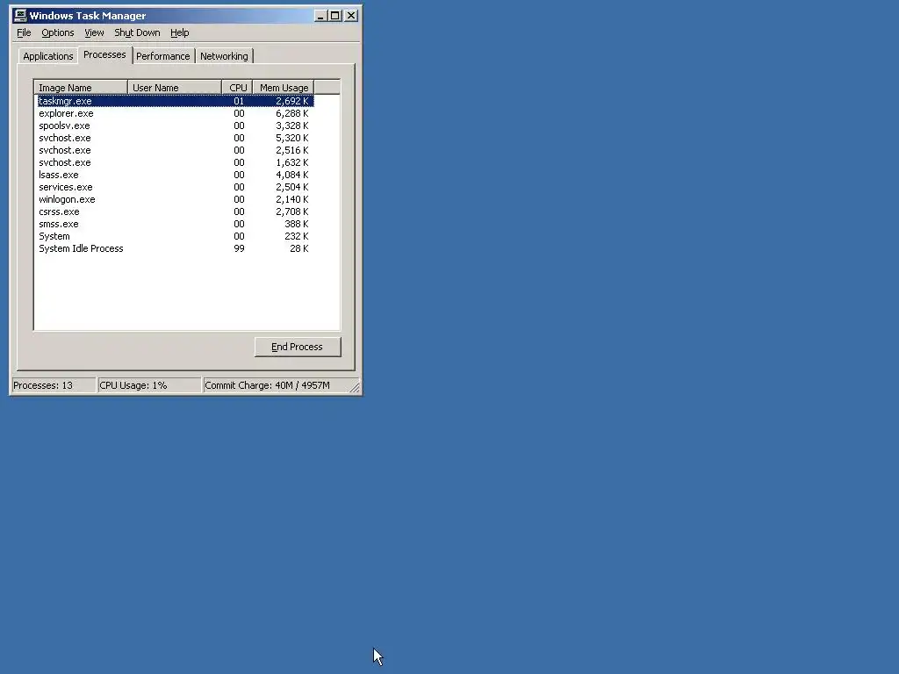The width and height of the screenshot is (899, 674).
Task: Select the services.exe process
Action: pos(175,188)
